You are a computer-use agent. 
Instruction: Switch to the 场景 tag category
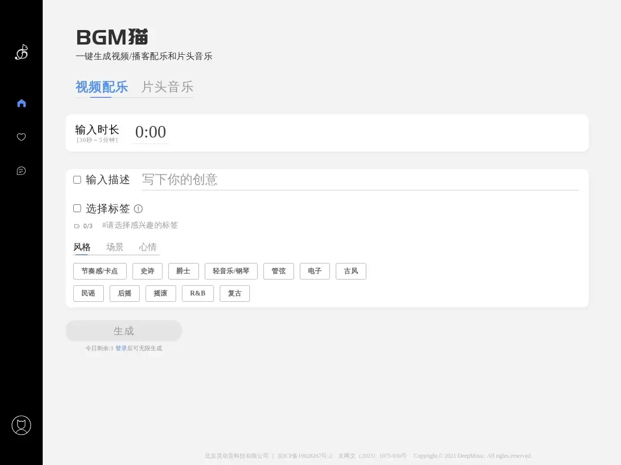click(x=114, y=247)
